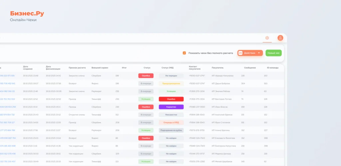Sort by 'Статус ОФД' column header
Viewport: 341px width, 166px height.
pos(168,68)
